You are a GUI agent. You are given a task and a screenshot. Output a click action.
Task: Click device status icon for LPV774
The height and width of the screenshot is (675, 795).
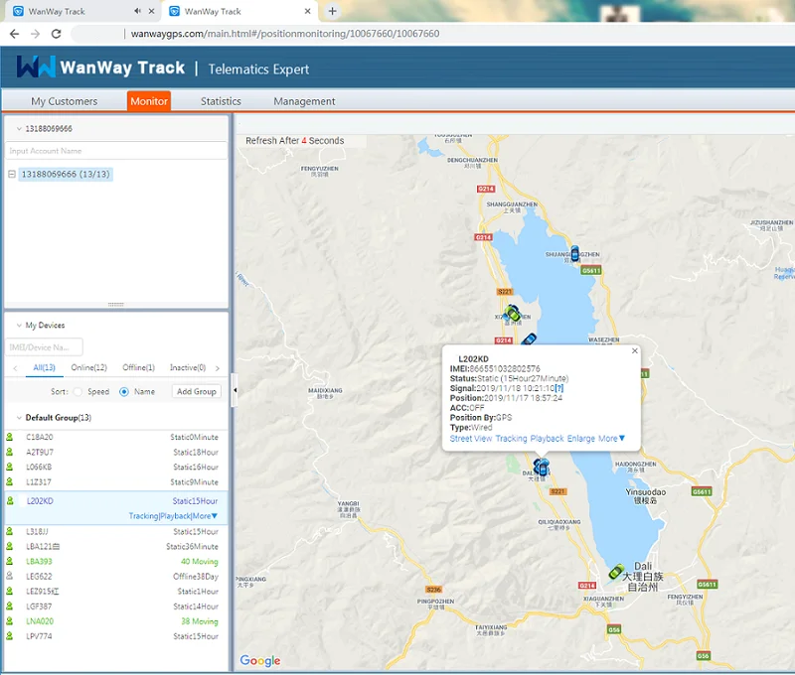pos(10,636)
